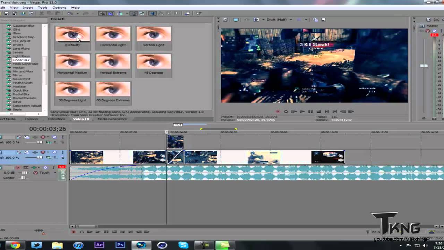Switch to the Explorer tab
Screen dimensions: 444x250
click(32, 119)
